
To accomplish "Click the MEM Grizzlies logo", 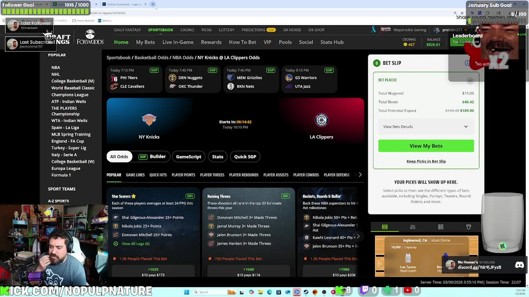I will 231,78.
